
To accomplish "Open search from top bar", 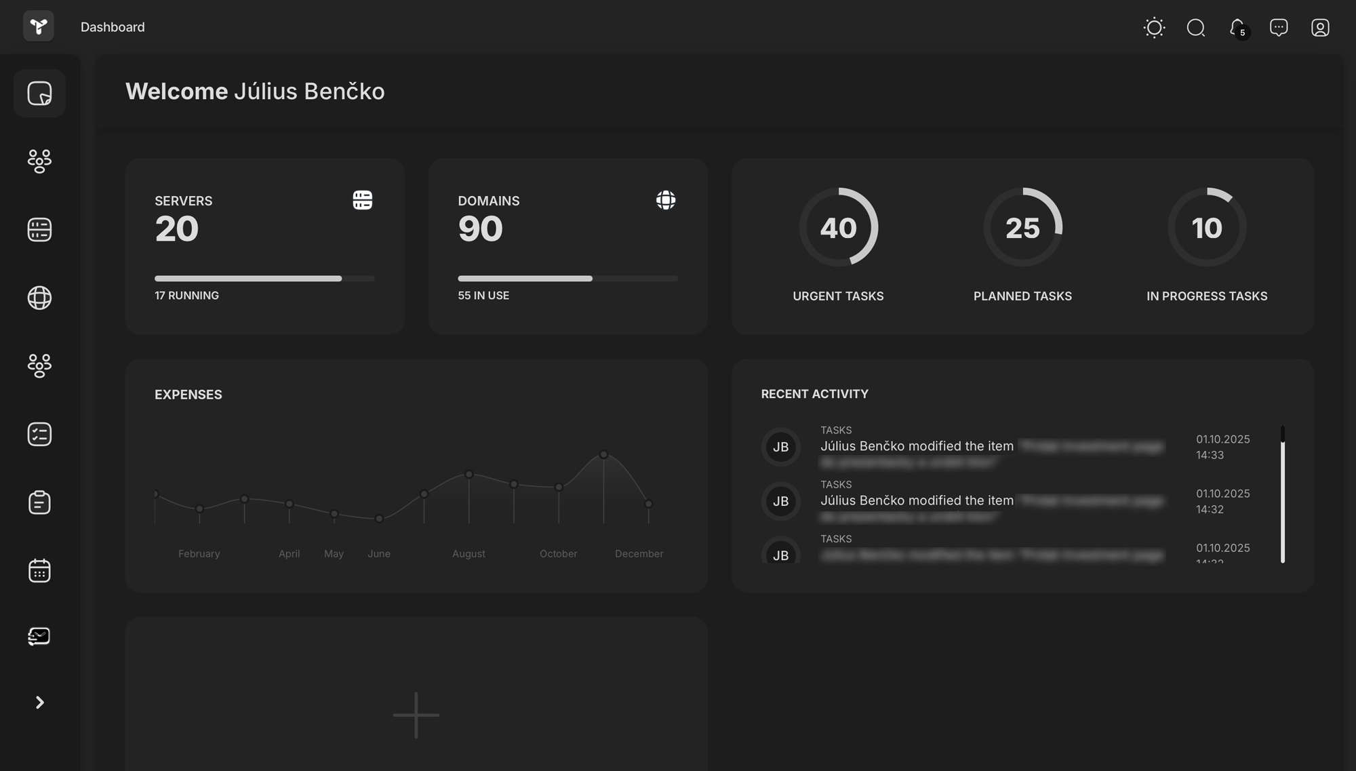I will tap(1196, 28).
